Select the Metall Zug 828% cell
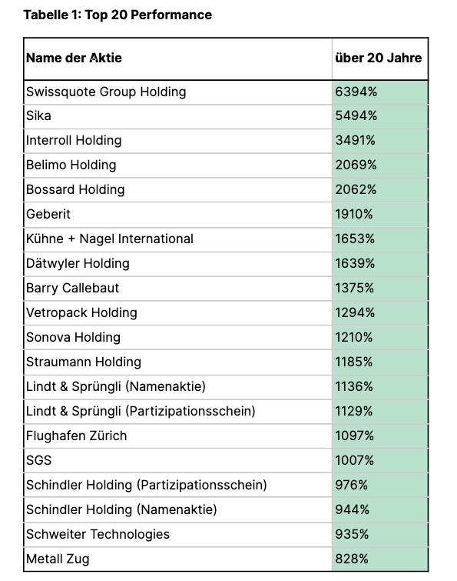The height and width of the screenshot is (581, 457). click(380, 559)
